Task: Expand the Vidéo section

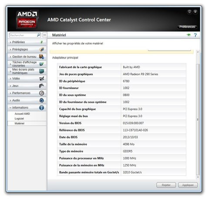Action: click(27, 79)
